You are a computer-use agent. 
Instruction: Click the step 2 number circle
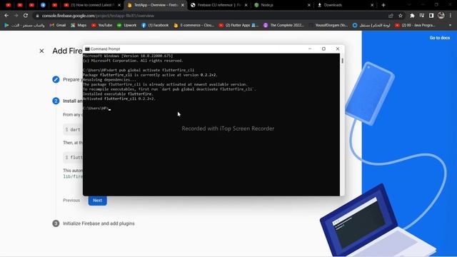(56, 101)
